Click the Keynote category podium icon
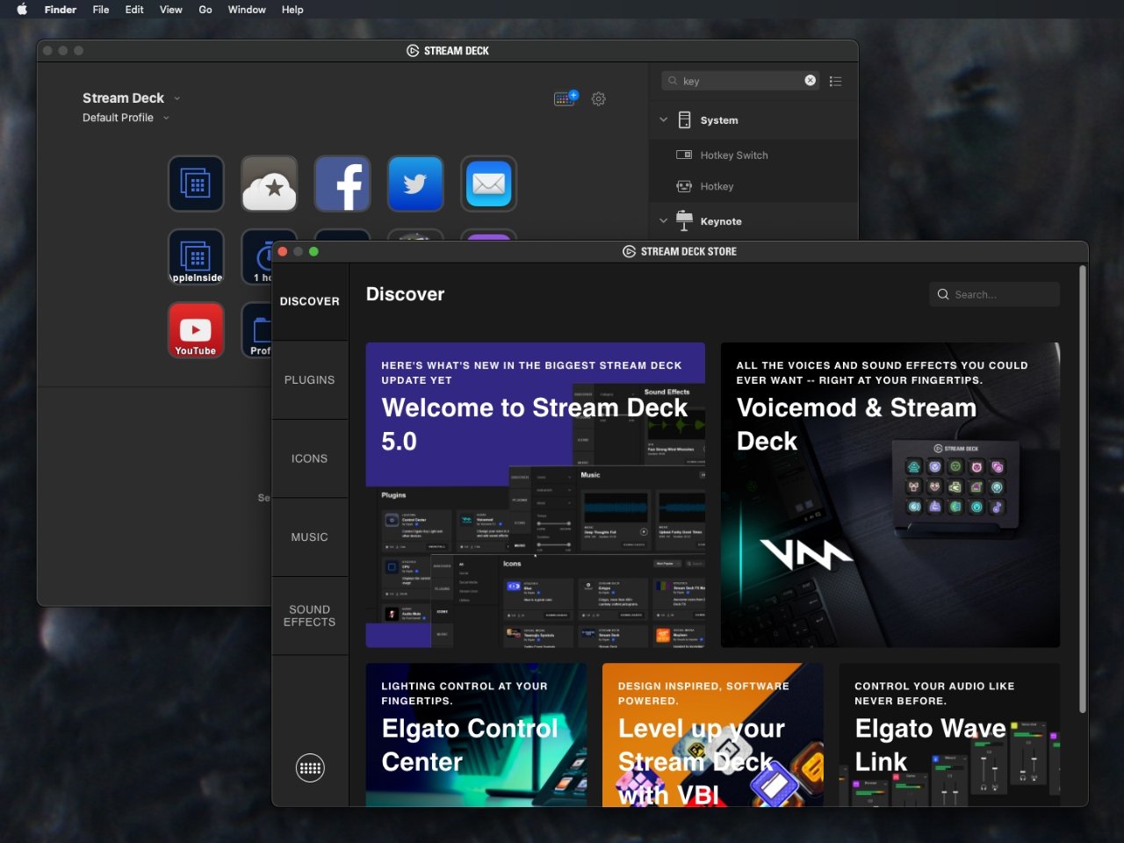This screenshot has width=1124, height=843. coord(684,221)
